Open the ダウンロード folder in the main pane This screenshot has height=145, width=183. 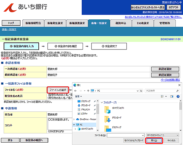(x=107, y=119)
